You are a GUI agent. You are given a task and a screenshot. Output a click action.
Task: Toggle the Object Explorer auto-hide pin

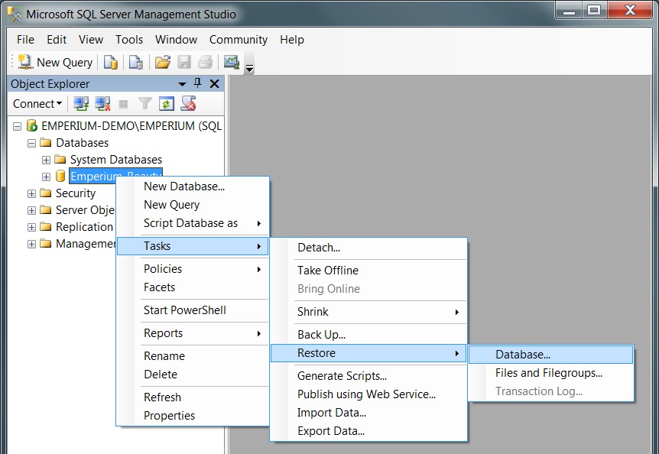pos(198,83)
